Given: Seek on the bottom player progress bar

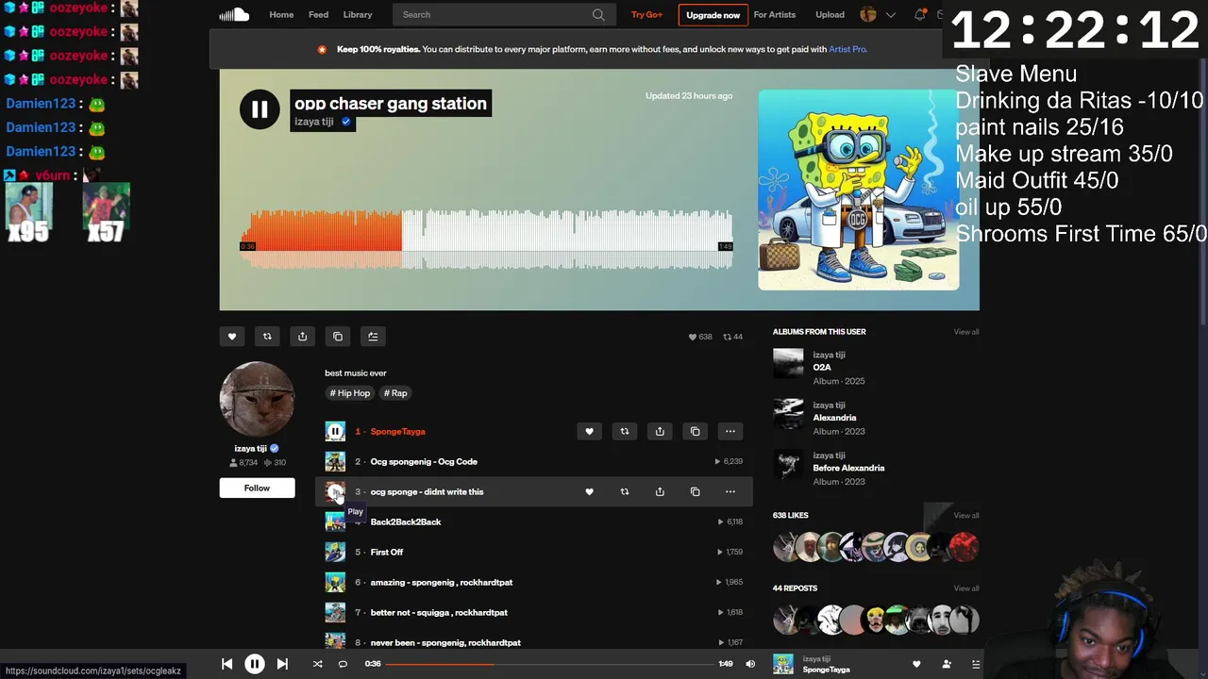Looking at the screenshot, I should [549, 664].
